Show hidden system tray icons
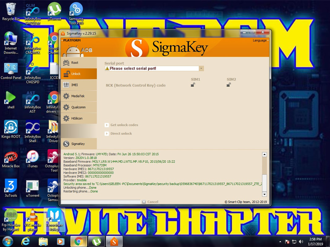The image size is (330, 247). (x=280, y=242)
